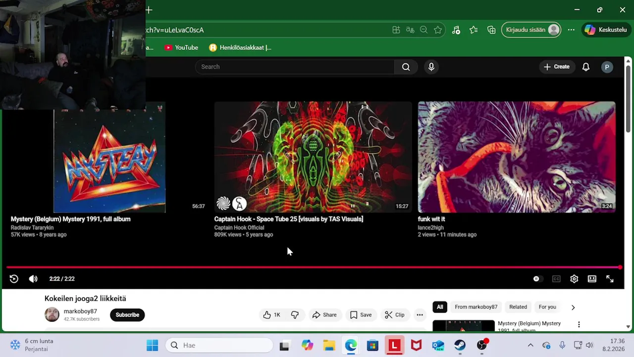Image resolution: width=634 pixels, height=357 pixels.
Task: Open McAfee icon in taskbar
Action: click(417, 345)
